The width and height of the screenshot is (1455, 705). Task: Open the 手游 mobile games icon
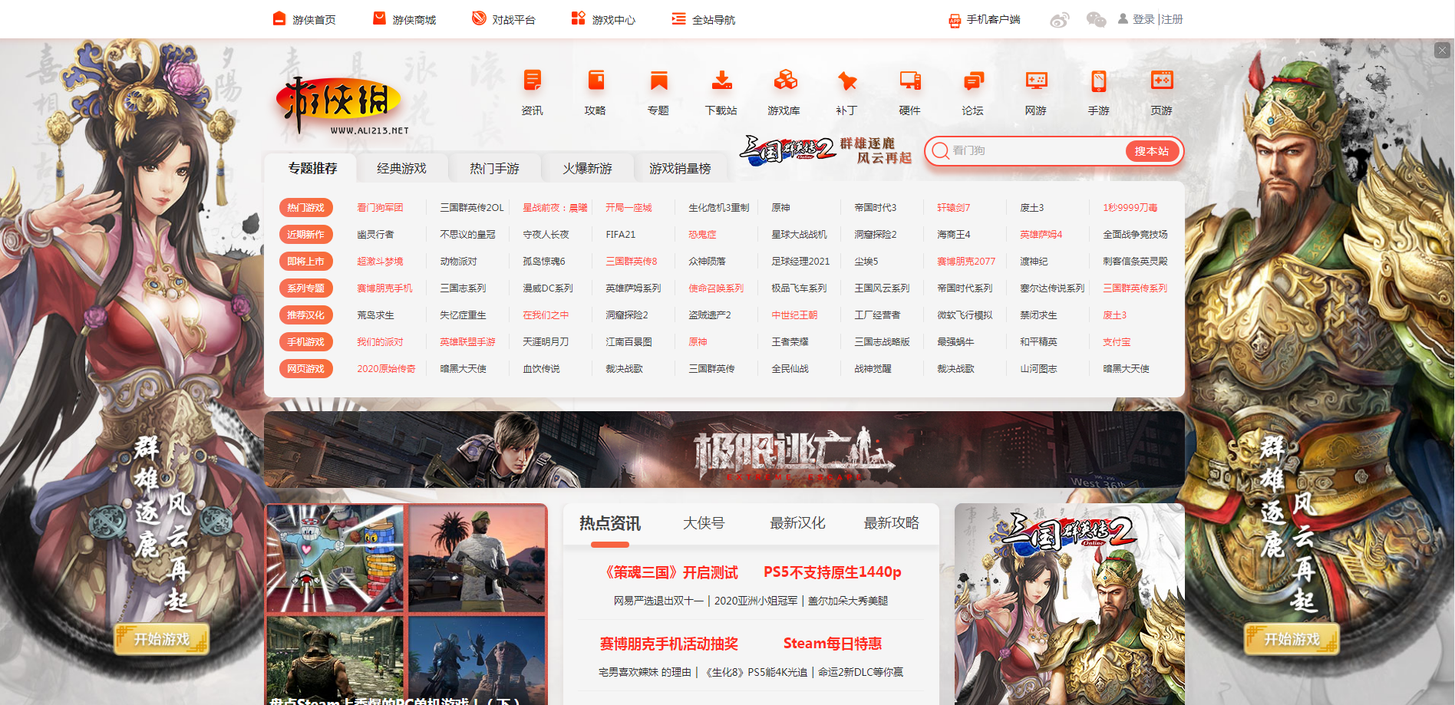(1098, 81)
